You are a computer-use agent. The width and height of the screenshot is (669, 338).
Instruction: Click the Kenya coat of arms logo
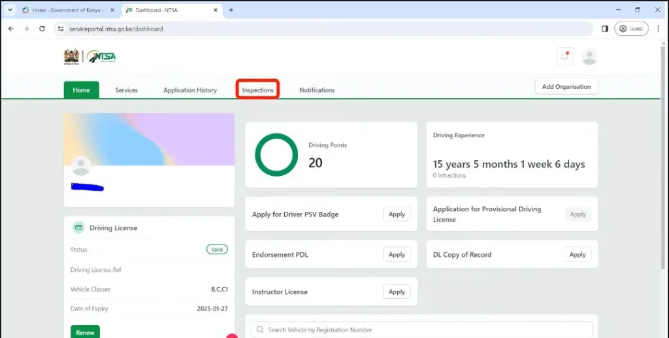tap(71, 56)
